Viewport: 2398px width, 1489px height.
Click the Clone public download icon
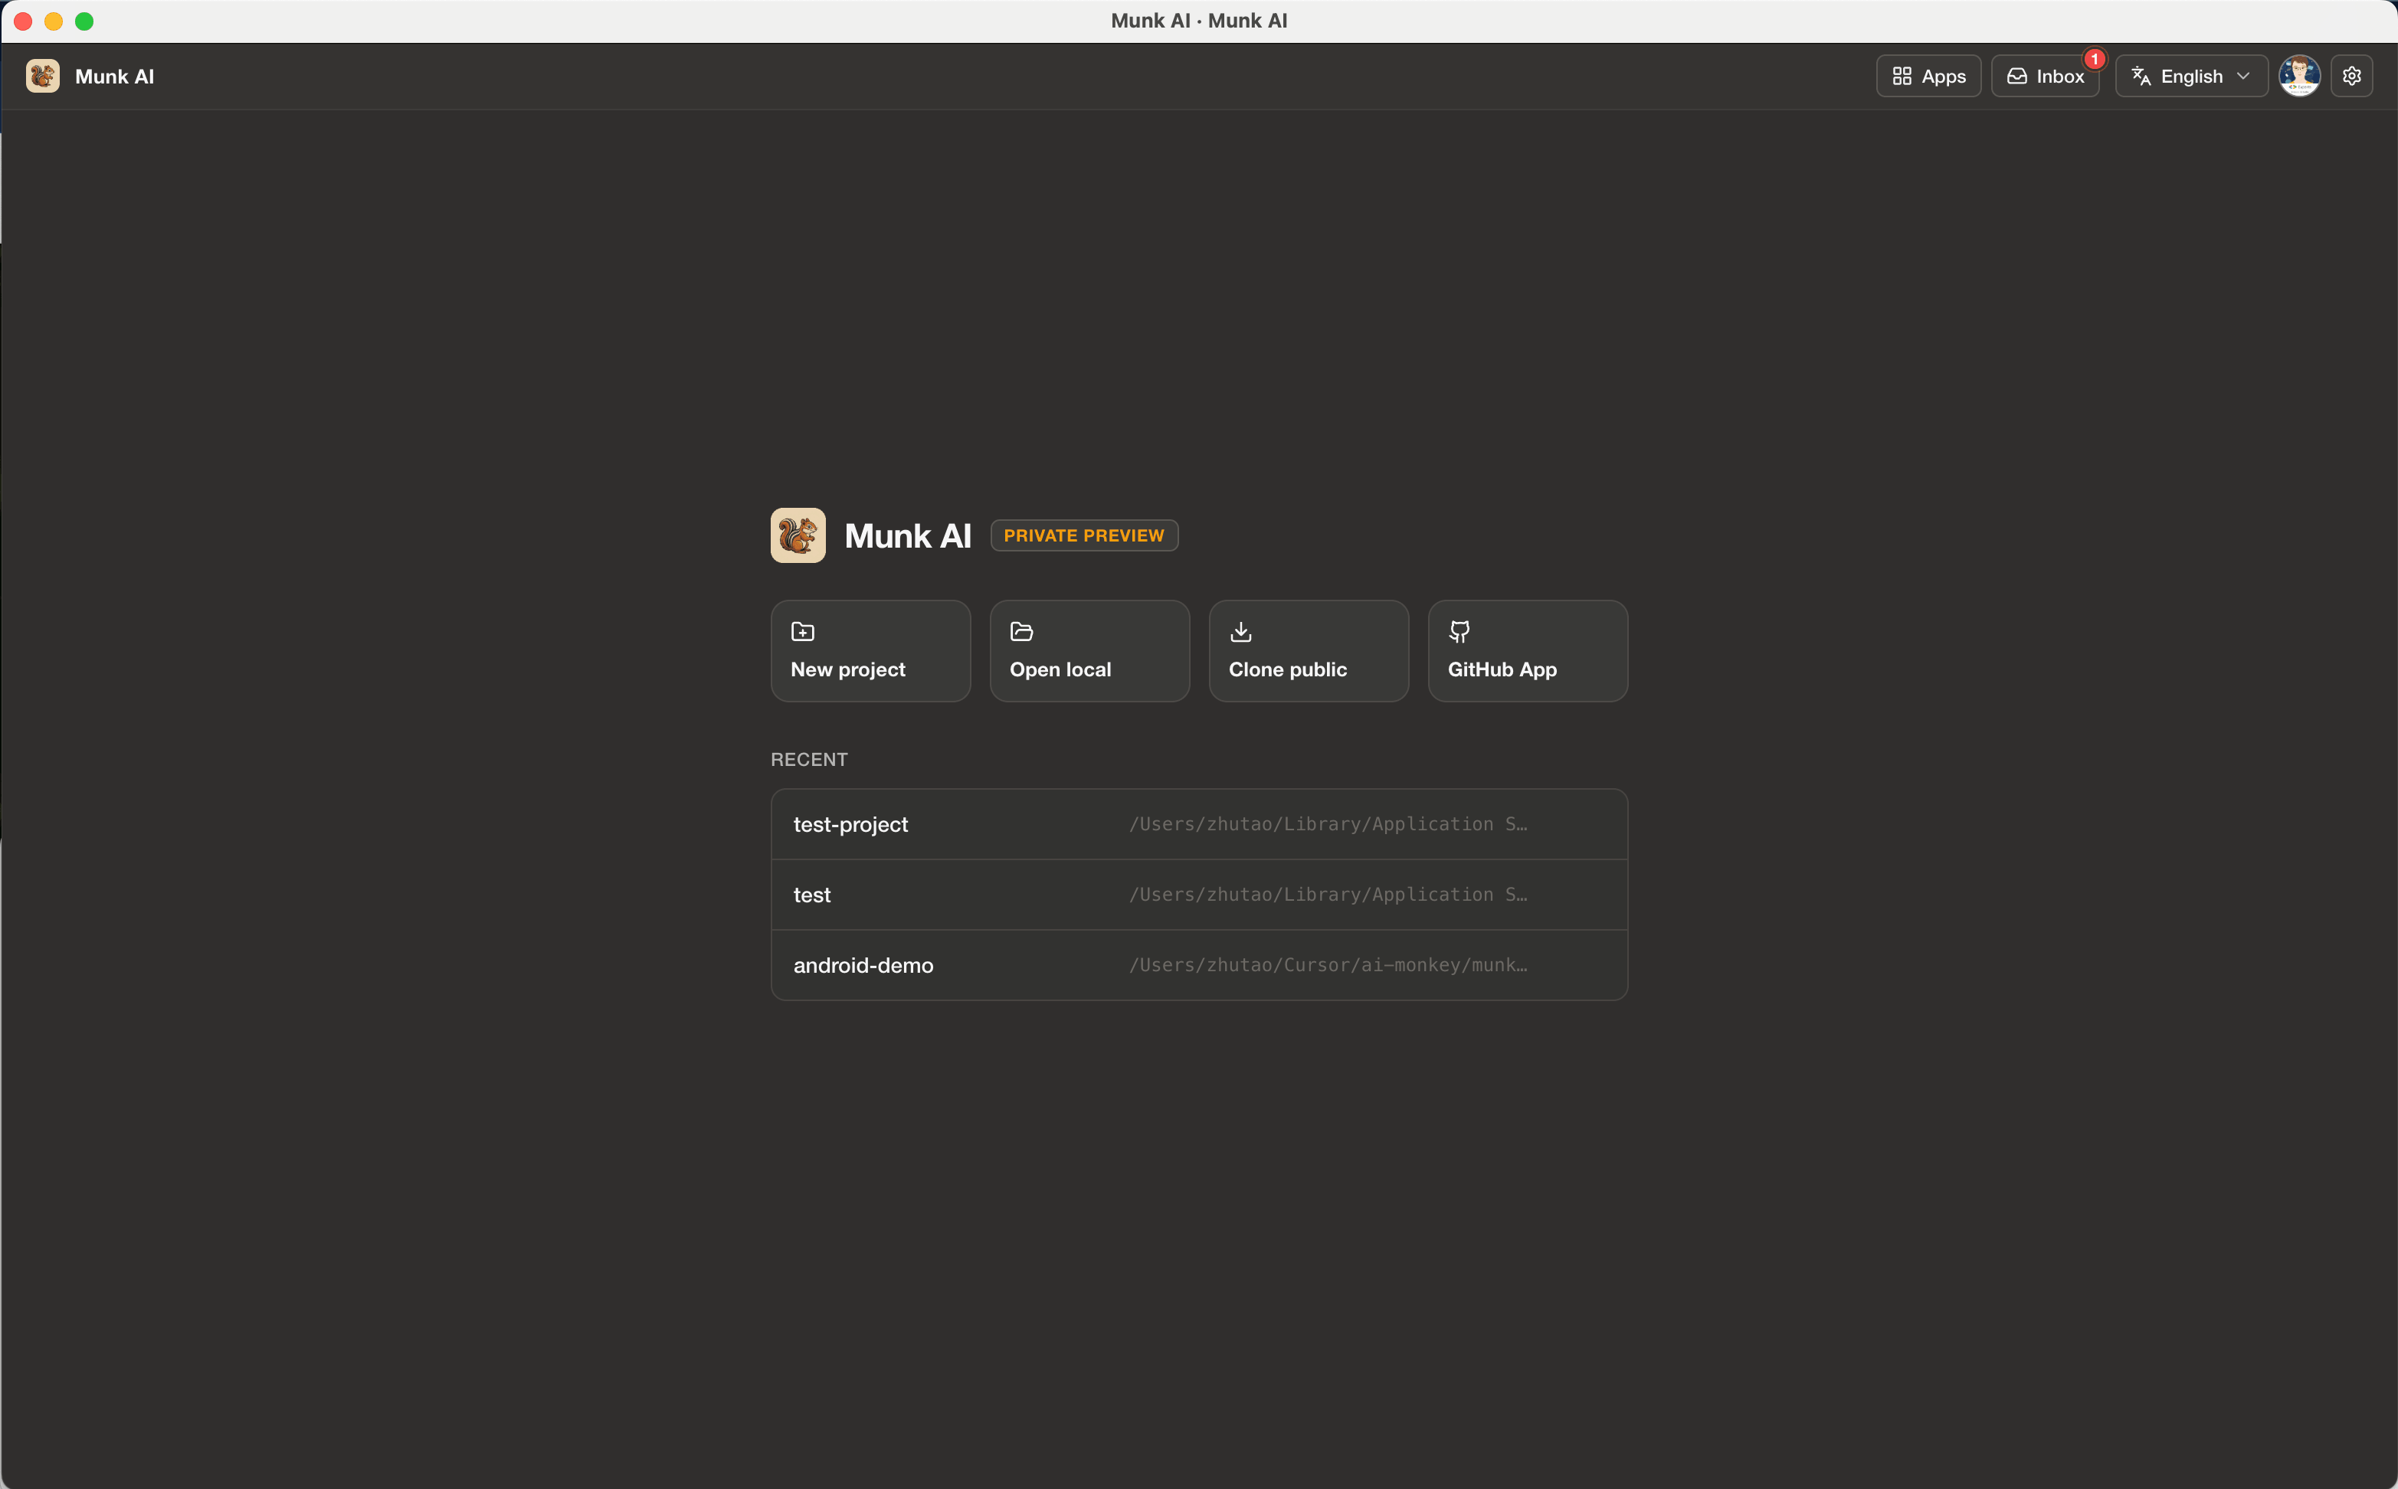click(1241, 631)
